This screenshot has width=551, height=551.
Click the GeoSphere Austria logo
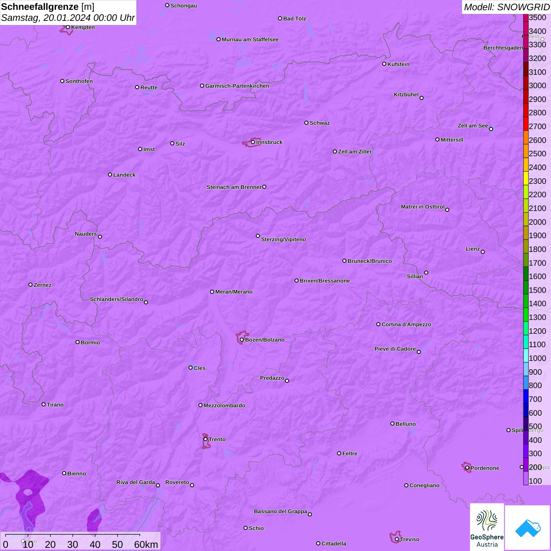(x=487, y=527)
